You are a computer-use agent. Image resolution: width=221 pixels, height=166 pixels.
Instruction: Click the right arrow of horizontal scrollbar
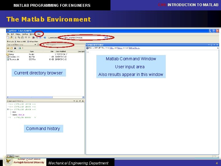83,97
